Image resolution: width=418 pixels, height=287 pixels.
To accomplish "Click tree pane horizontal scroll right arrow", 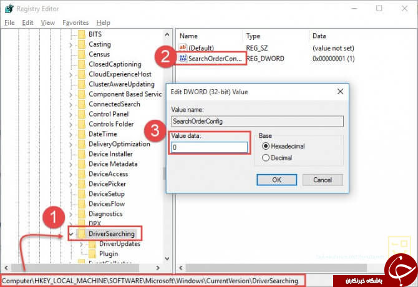I will [x=158, y=268].
